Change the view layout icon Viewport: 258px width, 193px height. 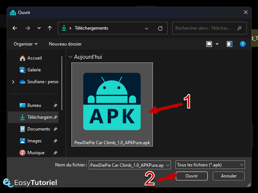click(x=209, y=44)
